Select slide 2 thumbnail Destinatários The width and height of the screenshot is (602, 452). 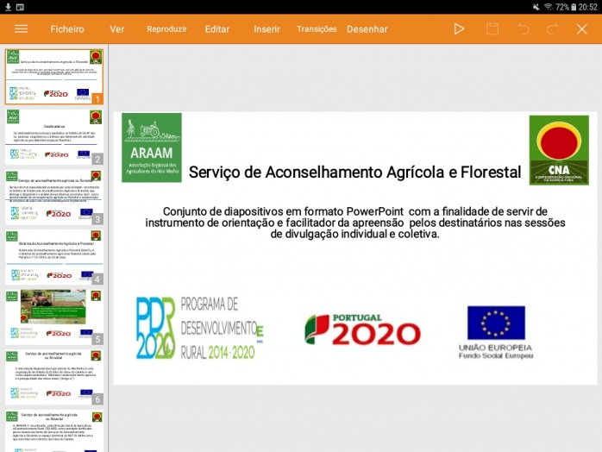point(54,135)
